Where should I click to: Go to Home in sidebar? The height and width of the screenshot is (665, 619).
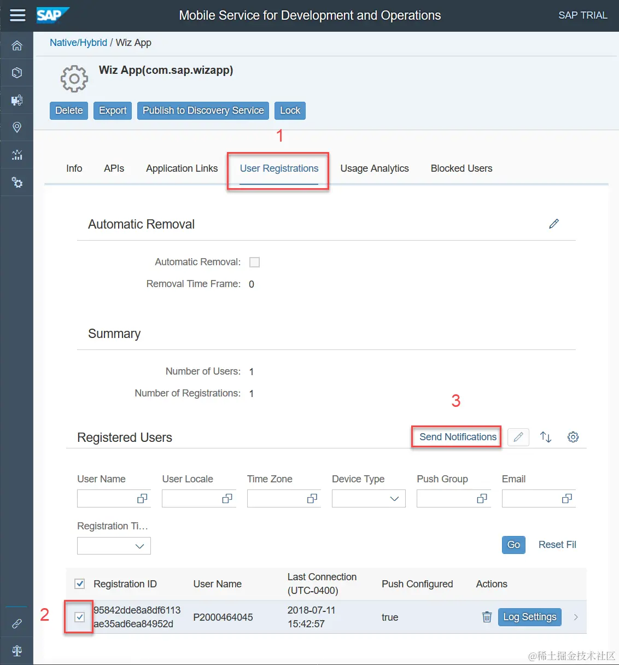click(x=17, y=46)
